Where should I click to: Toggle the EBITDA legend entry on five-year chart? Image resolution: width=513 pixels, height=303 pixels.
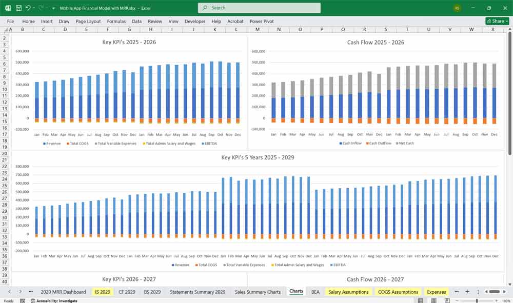click(x=339, y=265)
